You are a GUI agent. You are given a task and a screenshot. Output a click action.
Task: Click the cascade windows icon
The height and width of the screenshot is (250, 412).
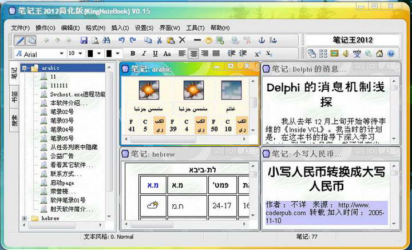click(x=312, y=54)
